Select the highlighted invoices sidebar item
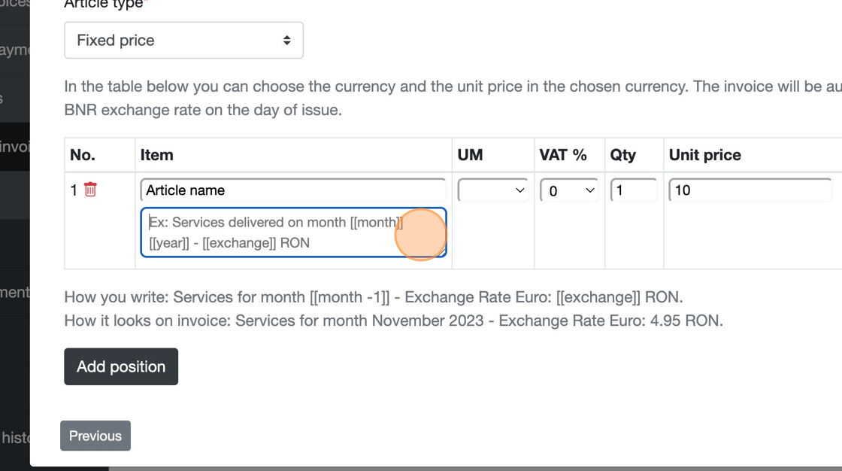Viewport: 842px width, 471px height. [x=15, y=146]
